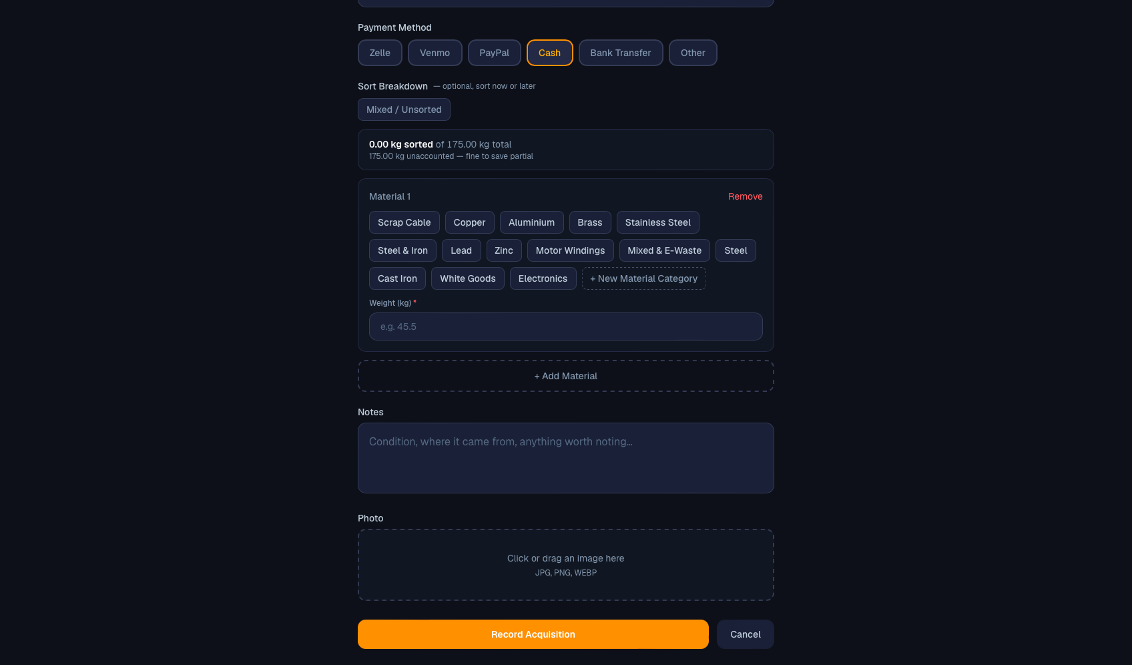Choose Aluminium material
This screenshot has width=1132, height=665.
pos(531,222)
